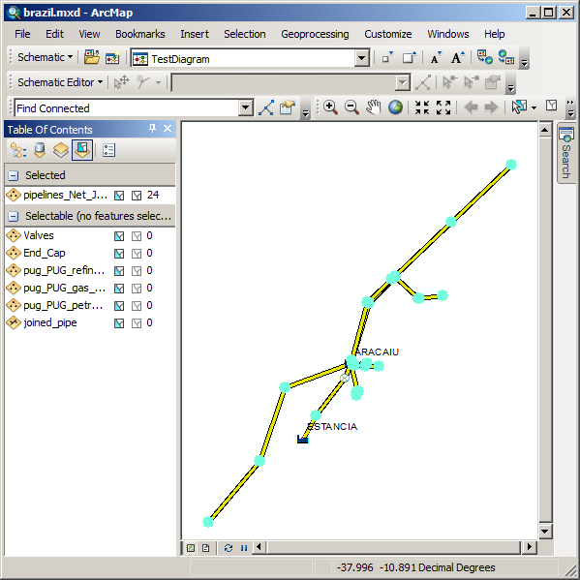Open Schematic toolbar options arrow
580x580 pixels.
click(524, 63)
